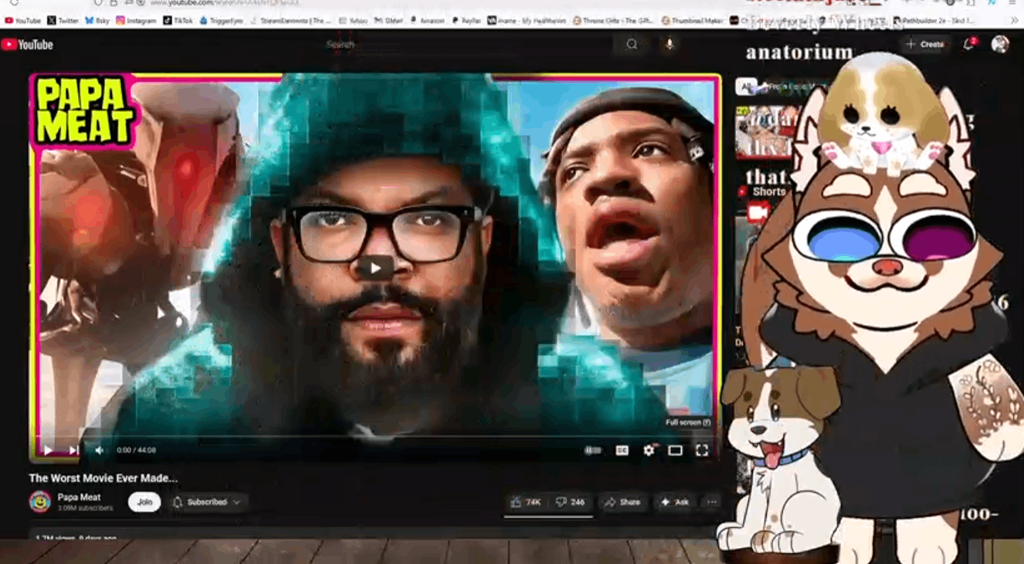Click the Papa Meat logo on the thumbnail

[84, 112]
